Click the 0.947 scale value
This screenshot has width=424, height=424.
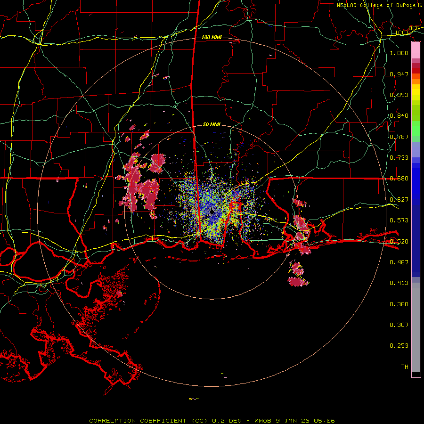pyautogui.click(x=399, y=74)
